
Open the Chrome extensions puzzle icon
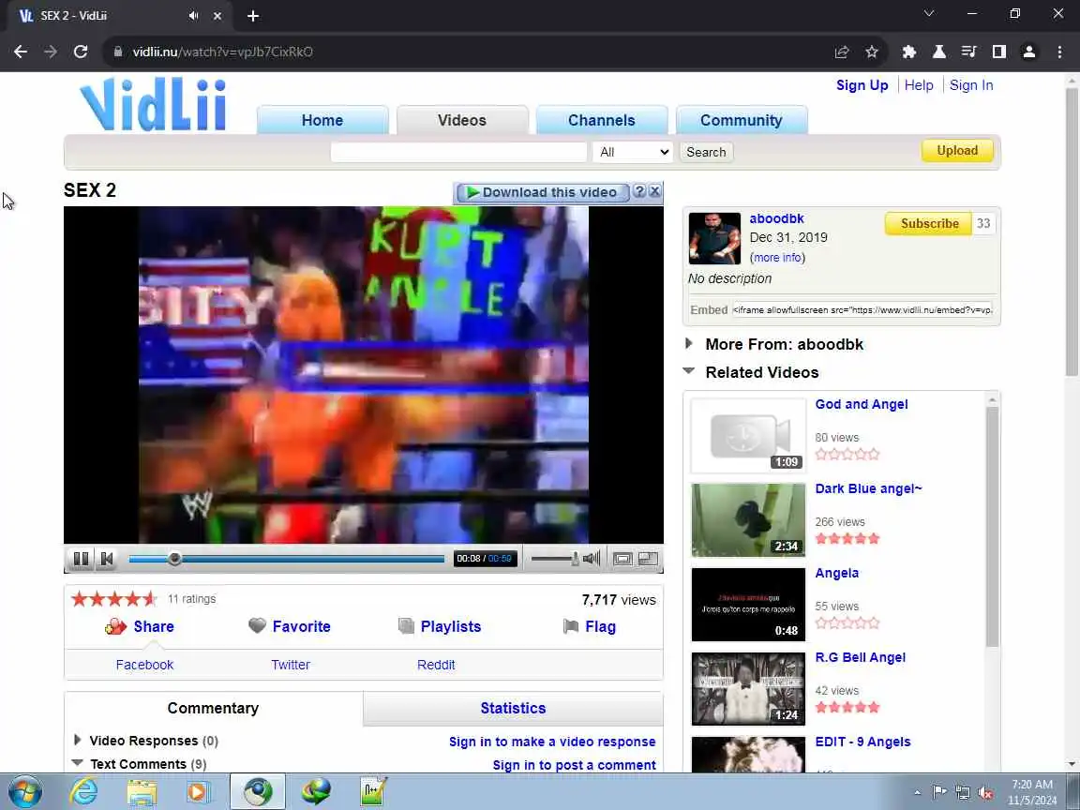909,52
